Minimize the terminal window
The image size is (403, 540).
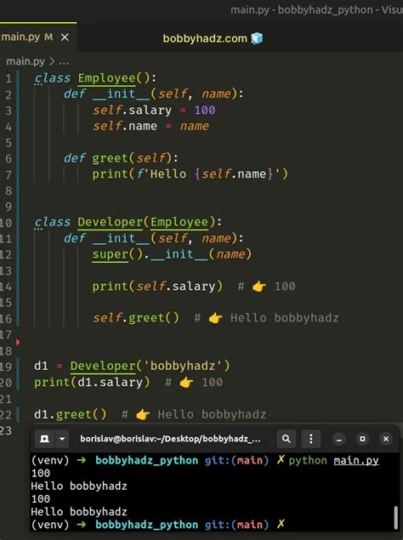coord(339,439)
